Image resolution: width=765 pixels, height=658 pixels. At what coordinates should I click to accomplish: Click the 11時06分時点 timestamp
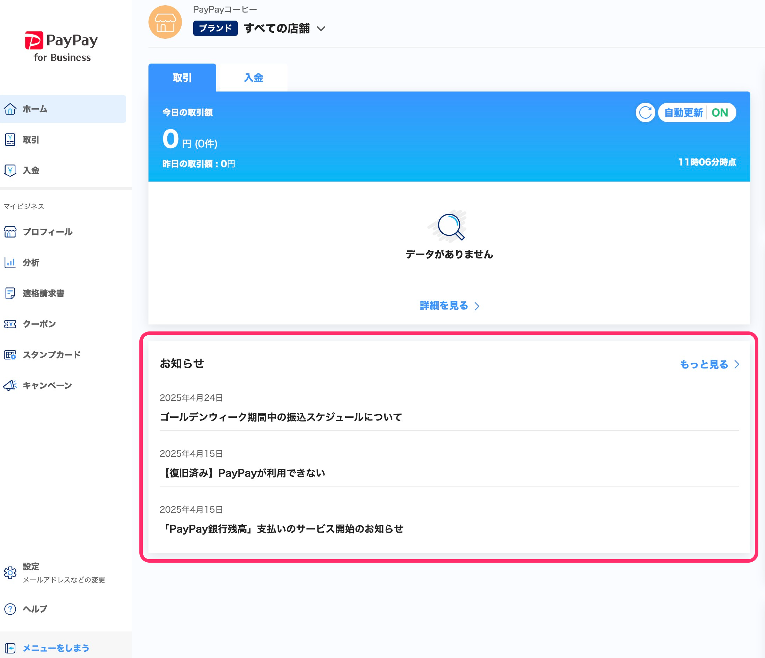(707, 162)
